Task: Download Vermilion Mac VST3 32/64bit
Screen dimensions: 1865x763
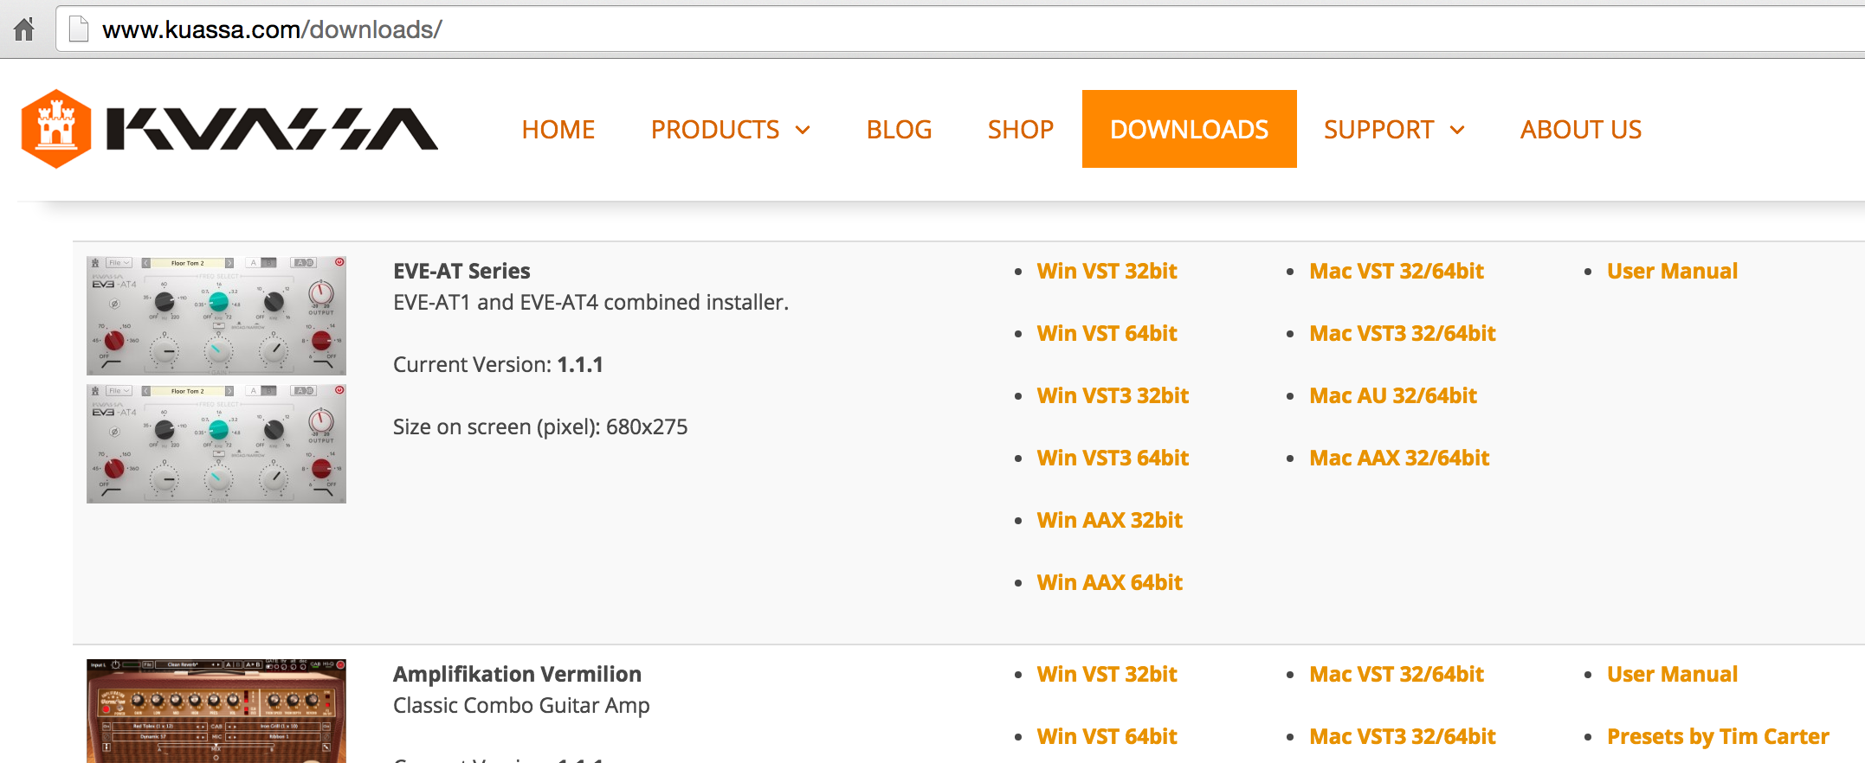Action: [x=1403, y=736]
